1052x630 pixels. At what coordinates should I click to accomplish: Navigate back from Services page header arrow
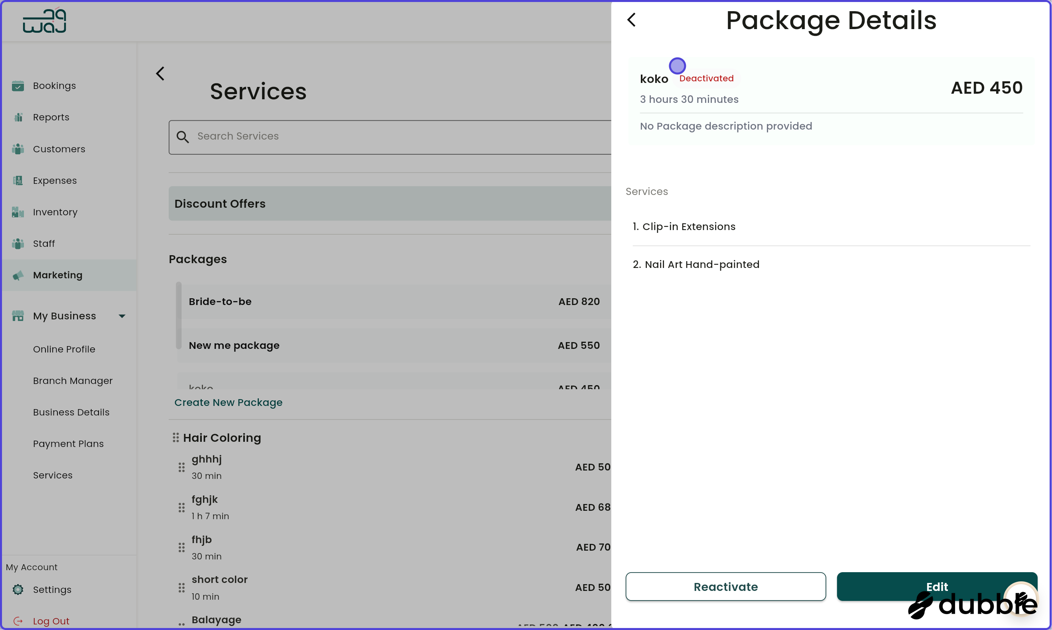pyautogui.click(x=160, y=73)
